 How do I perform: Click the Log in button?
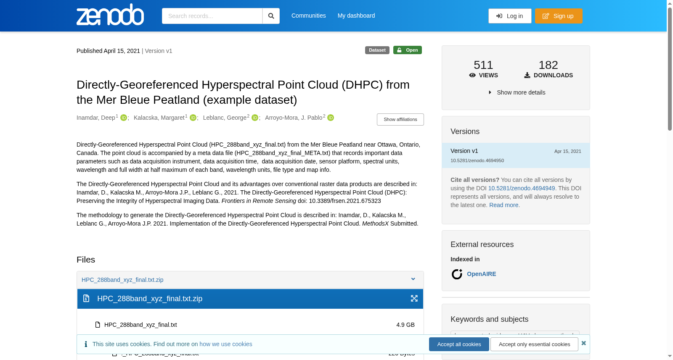pyautogui.click(x=510, y=16)
